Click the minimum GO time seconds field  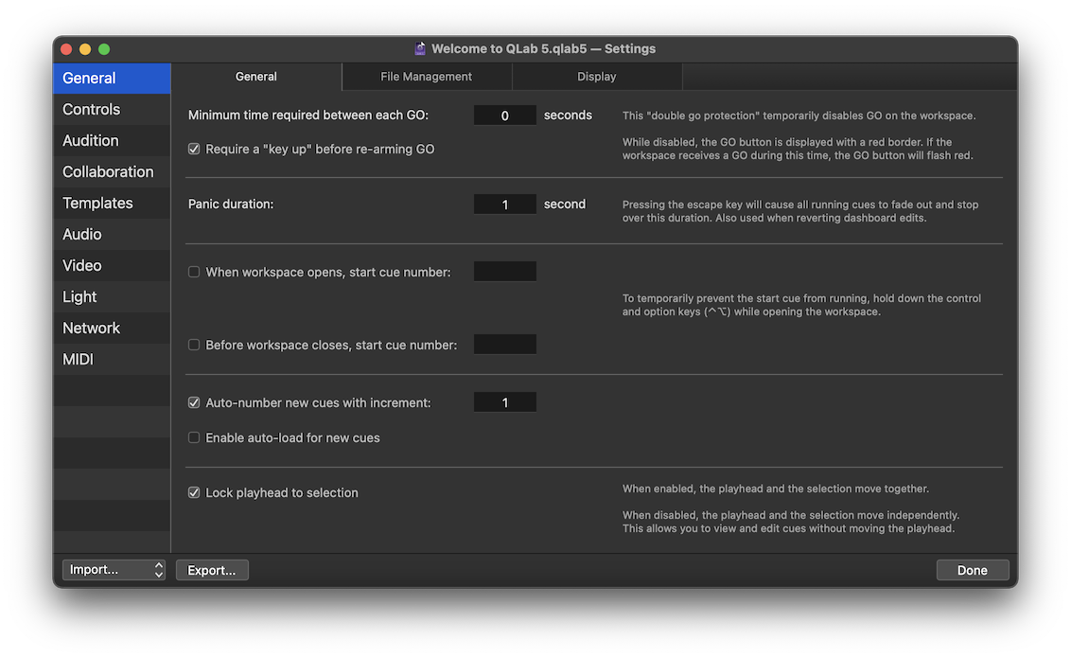pos(504,116)
